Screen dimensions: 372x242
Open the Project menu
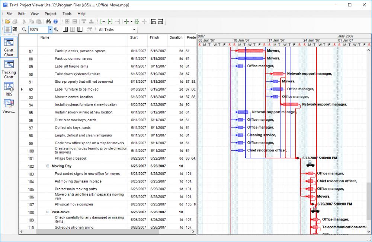click(50, 13)
